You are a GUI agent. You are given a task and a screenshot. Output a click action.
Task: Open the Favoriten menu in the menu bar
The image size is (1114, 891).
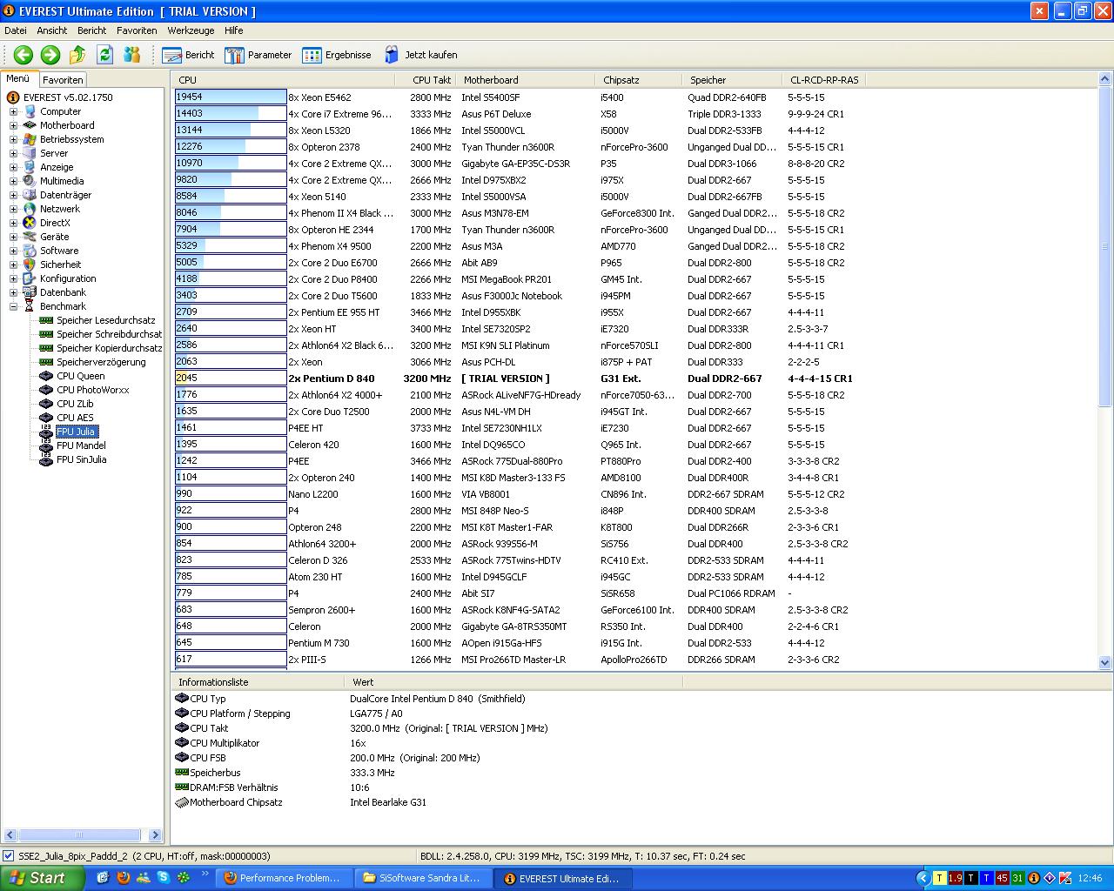coord(137,30)
